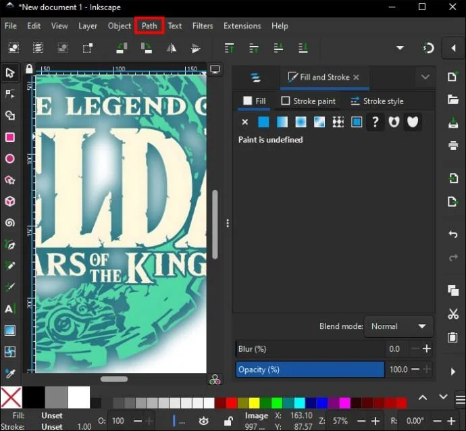The width and height of the screenshot is (466, 431).
Task: Click the Undo arrow icon
Action: point(452,234)
